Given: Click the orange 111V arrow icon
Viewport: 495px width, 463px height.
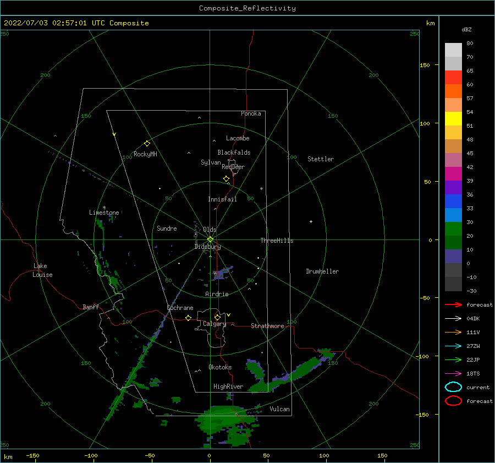Looking at the screenshot, I should pos(453,332).
